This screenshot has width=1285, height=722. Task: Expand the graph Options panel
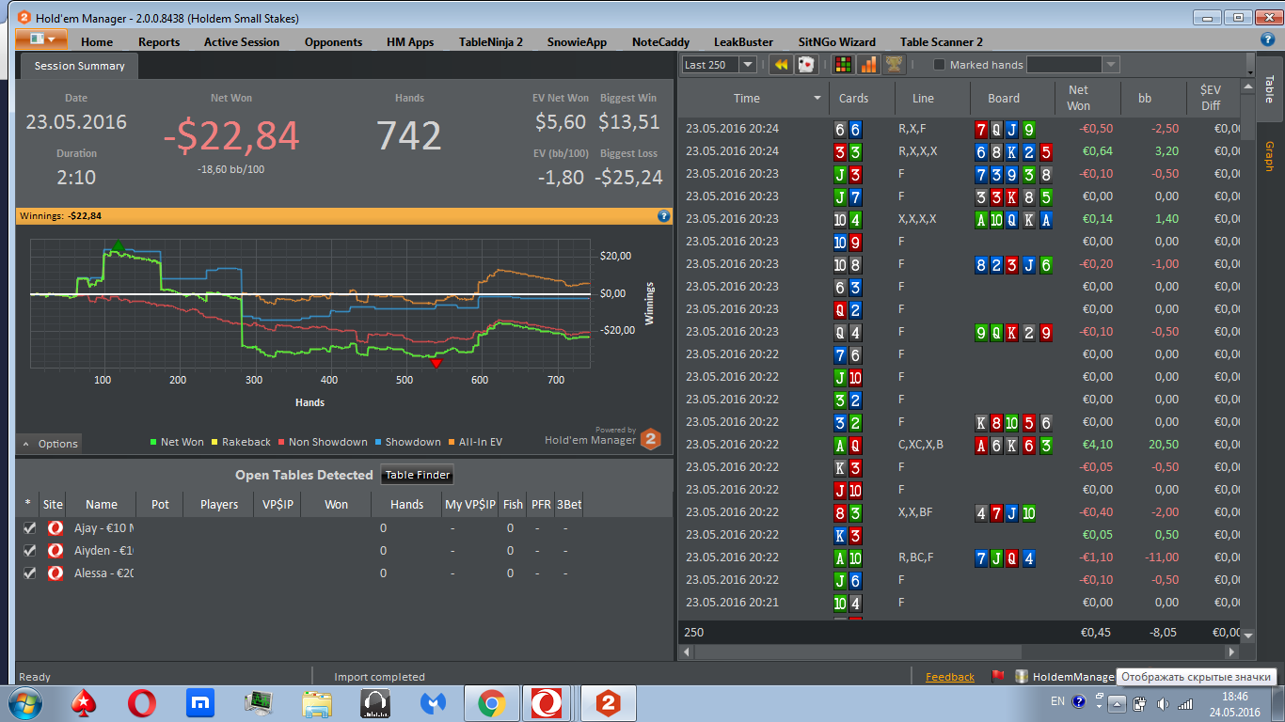(50, 444)
